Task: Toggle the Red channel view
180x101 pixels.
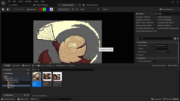Action: (40, 9)
